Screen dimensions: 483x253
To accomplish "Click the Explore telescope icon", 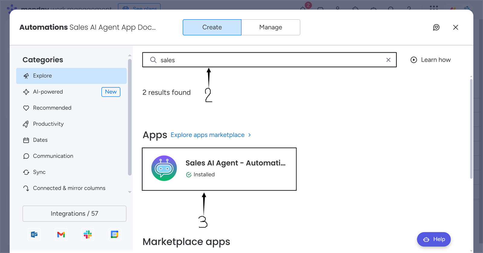I will coord(26,76).
